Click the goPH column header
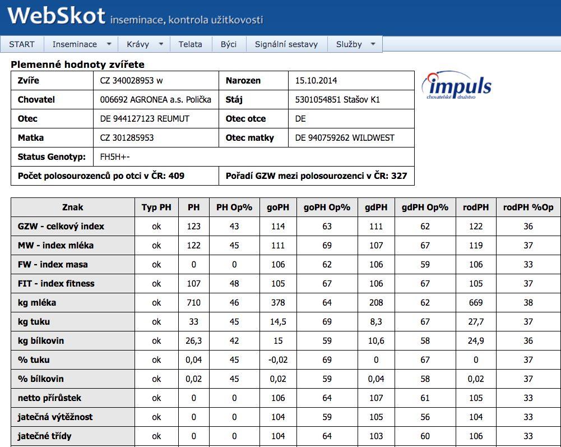 tap(278, 207)
